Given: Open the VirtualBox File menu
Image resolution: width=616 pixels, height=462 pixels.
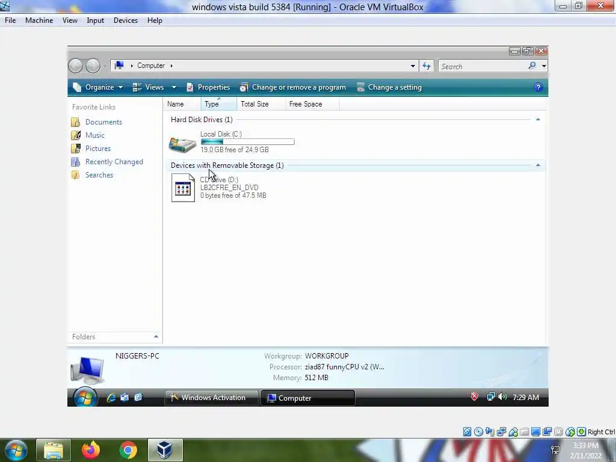Looking at the screenshot, I should 10,20.
